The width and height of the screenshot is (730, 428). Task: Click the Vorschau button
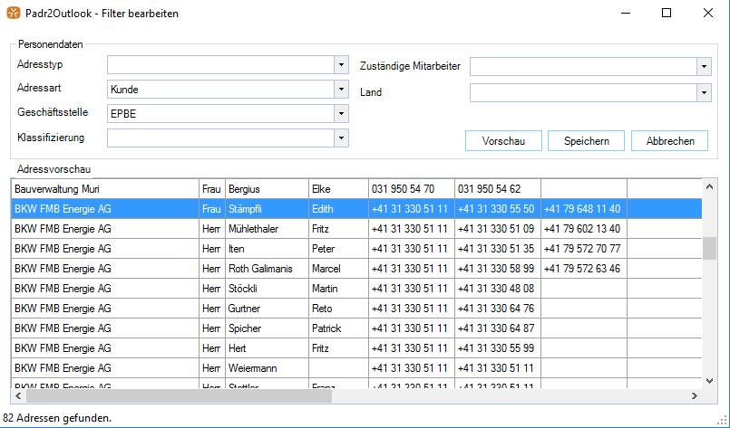click(x=503, y=141)
